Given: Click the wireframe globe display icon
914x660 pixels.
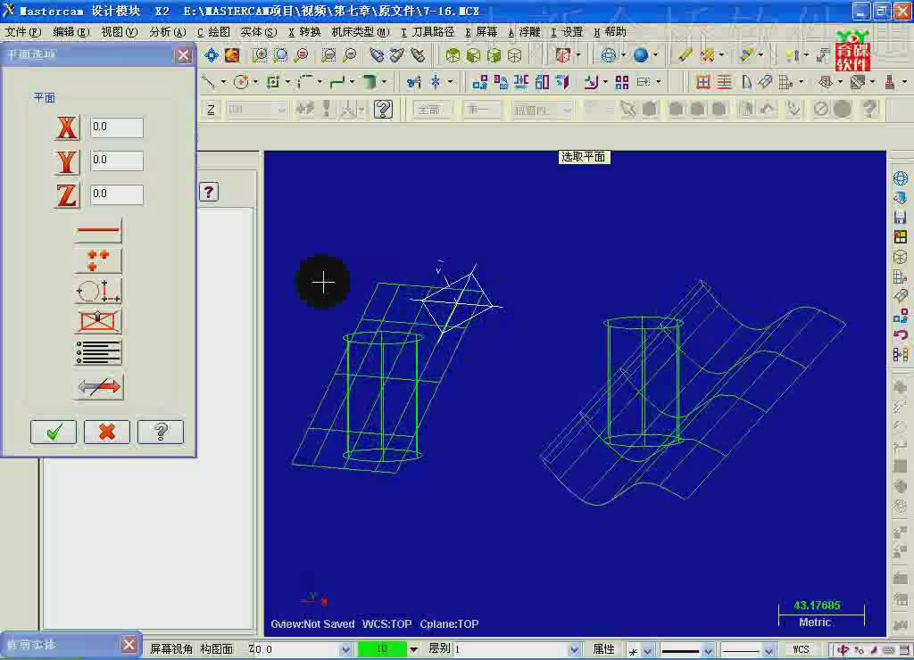Looking at the screenshot, I should (608, 55).
